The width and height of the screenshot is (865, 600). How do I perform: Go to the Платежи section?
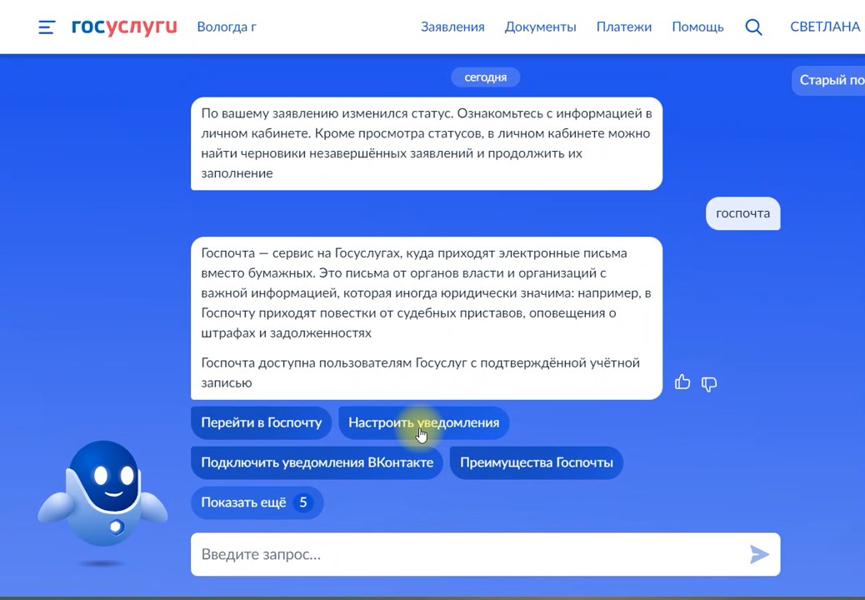click(x=623, y=27)
